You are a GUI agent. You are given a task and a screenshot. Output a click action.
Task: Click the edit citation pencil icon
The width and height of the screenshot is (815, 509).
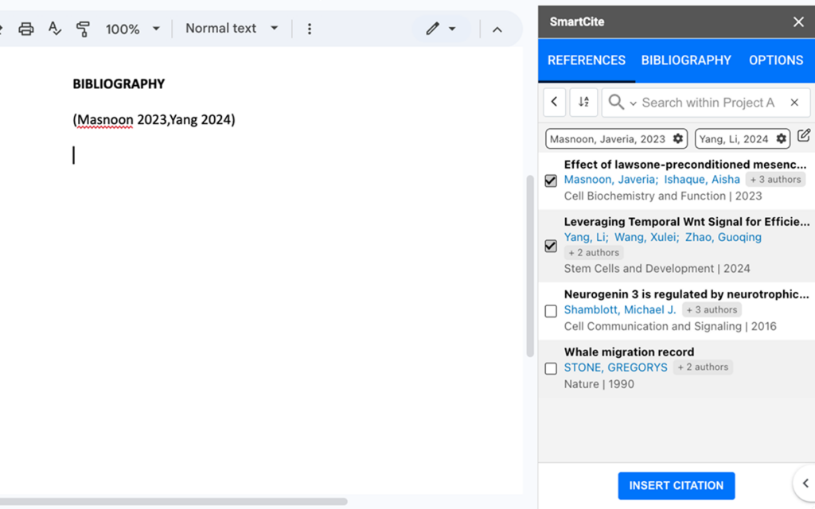[x=804, y=135]
